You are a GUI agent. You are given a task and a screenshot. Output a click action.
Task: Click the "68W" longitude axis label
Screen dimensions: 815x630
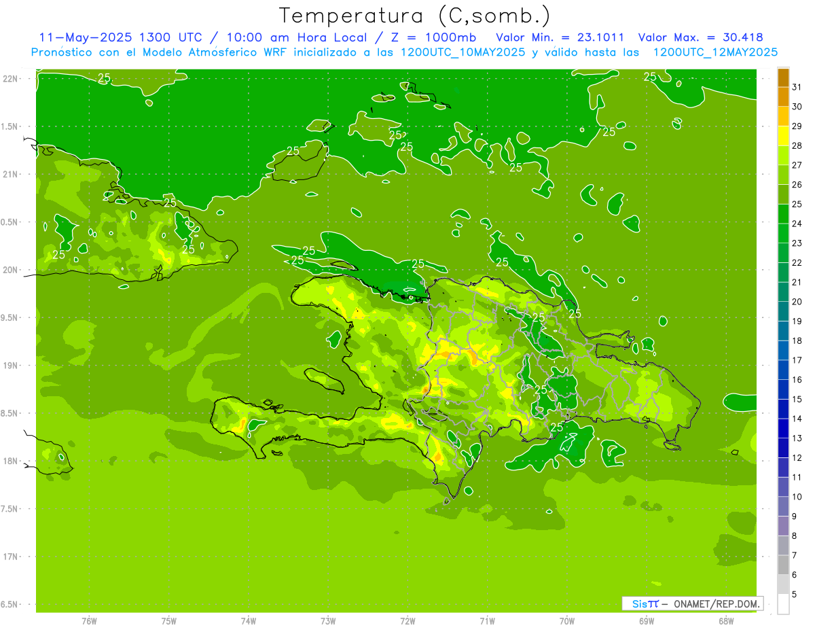tap(726, 621)
